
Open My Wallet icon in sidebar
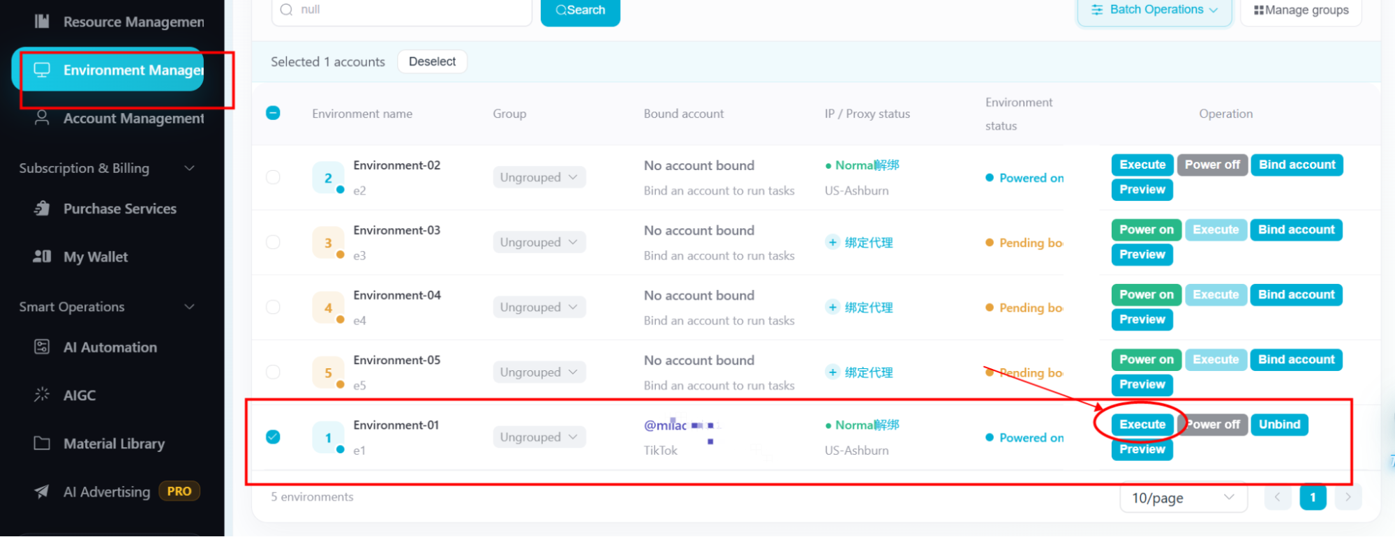coord(42,257)
